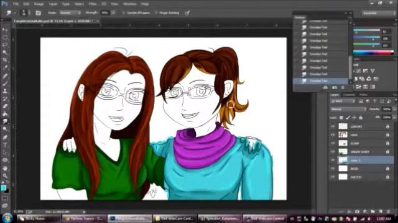The height and width of the screenshot is (223, 398).
Task: Select the last Smudge Tool history state
Action: [321, 81]
